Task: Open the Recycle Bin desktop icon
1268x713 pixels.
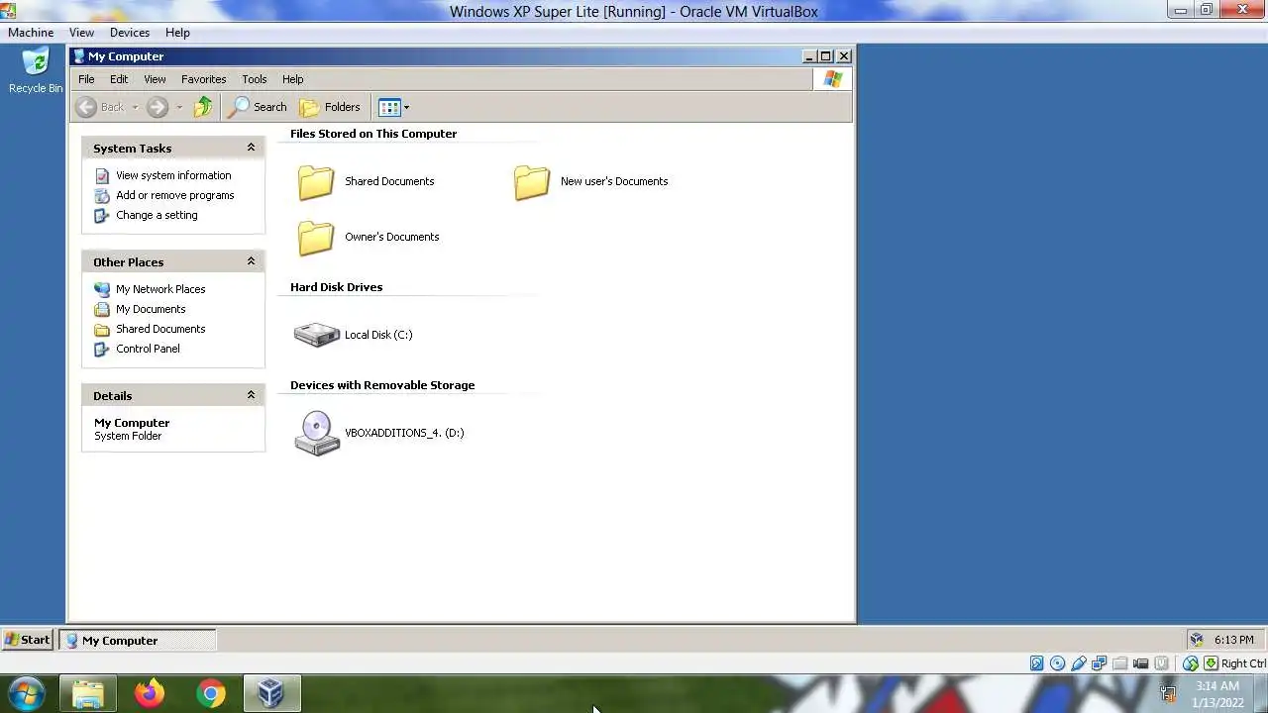Action: [x=36, y=69]
